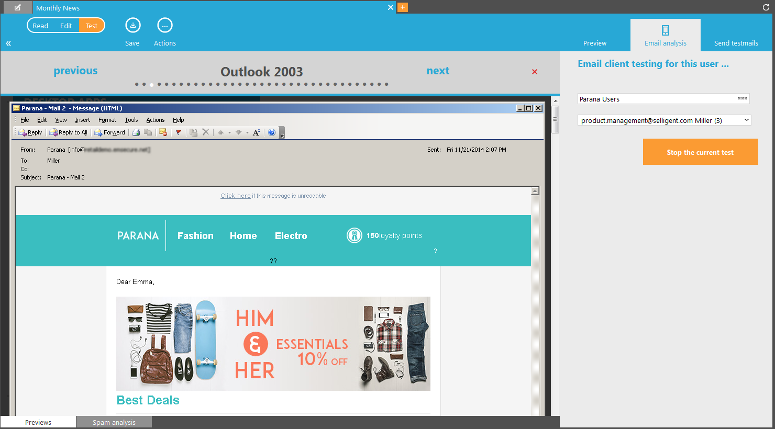Open the Spam analysis tab
The image size is (775, 429).
pos(114,422)
